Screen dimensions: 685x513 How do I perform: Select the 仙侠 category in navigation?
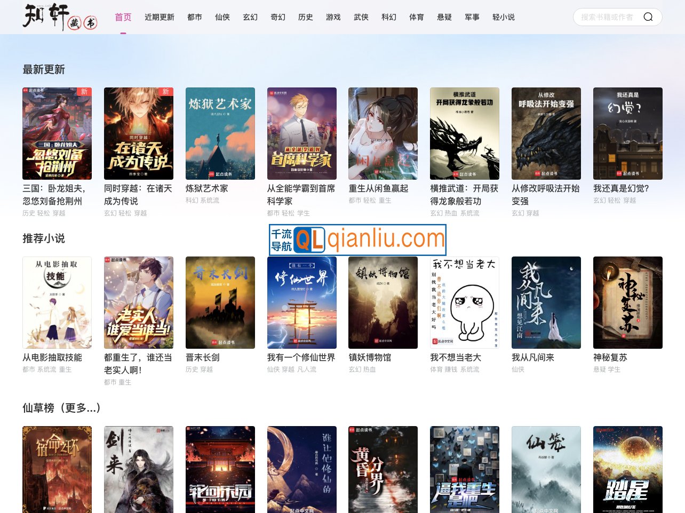click(x=222, y=17)
